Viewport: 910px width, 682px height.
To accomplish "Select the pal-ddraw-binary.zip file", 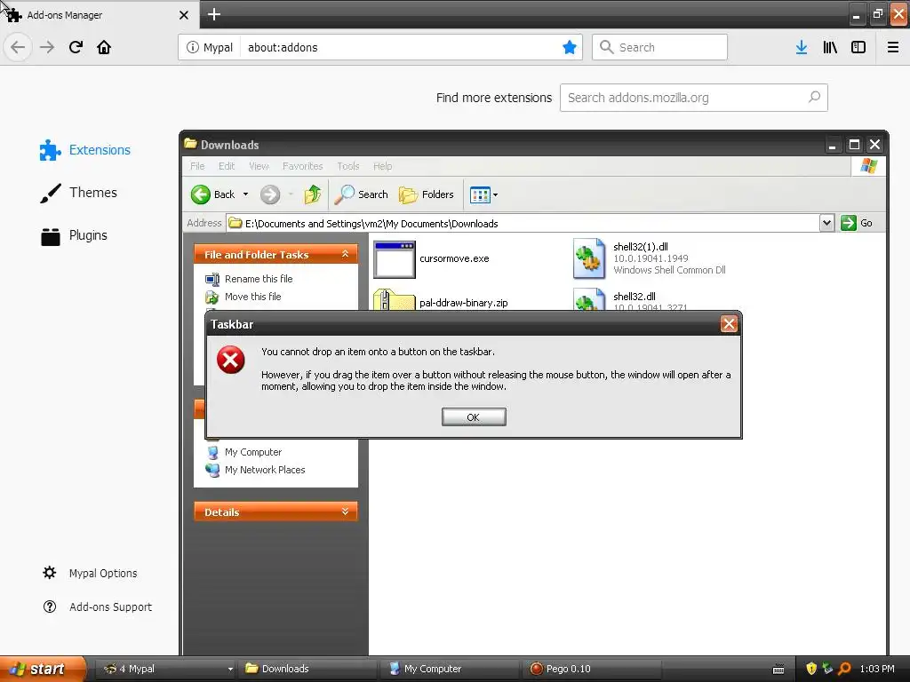I will 441,302.
